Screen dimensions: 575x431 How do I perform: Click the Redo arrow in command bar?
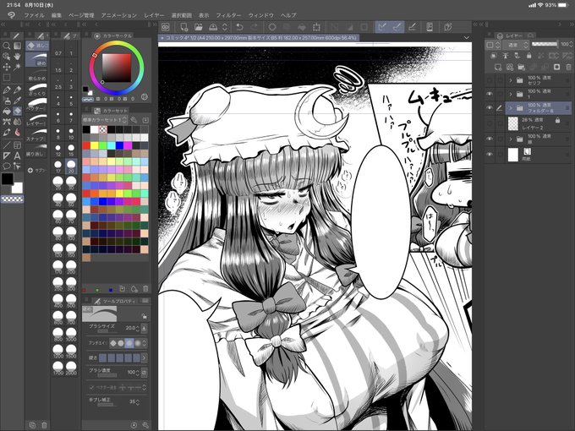point(255,27)
